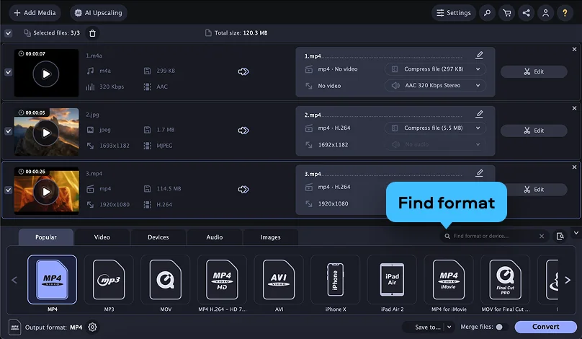Click the convert arrow for 2.jpg
The width and height of the screenshot is (582, 339).
[243, 131]
